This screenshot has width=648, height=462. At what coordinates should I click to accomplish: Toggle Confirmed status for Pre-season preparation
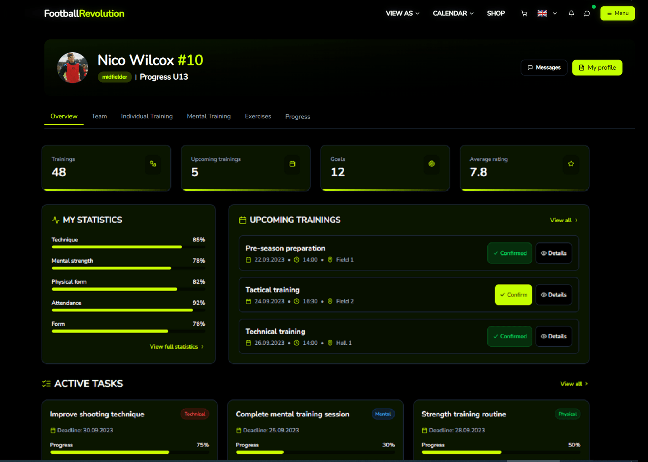pos(510,253)
